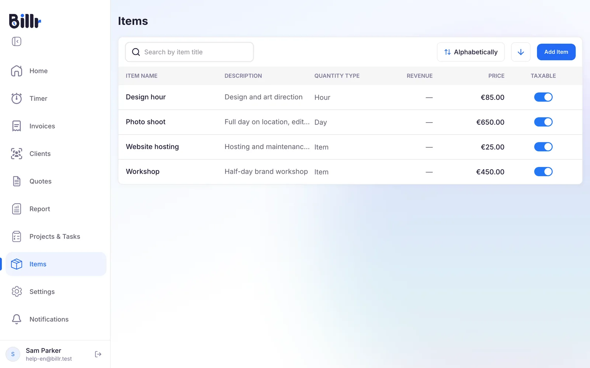Image resolution: width=590 pixels, height=368 pixels.
Task: Click the Items box icon
Action: [17, 264]
